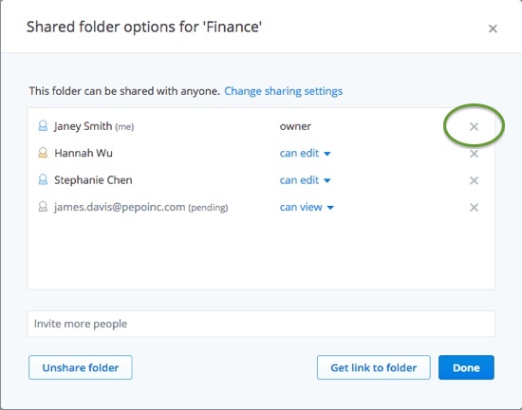Click Janey Smith's user avatar icon
The image size is (522, 410).
tap(43, 126)
